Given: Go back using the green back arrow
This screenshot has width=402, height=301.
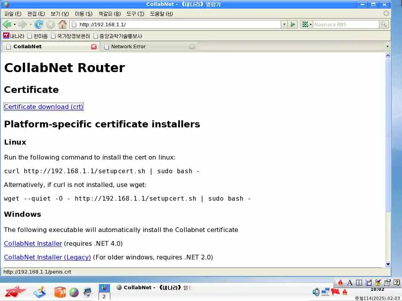Looking at the screenshot, I should pos(7,25).
